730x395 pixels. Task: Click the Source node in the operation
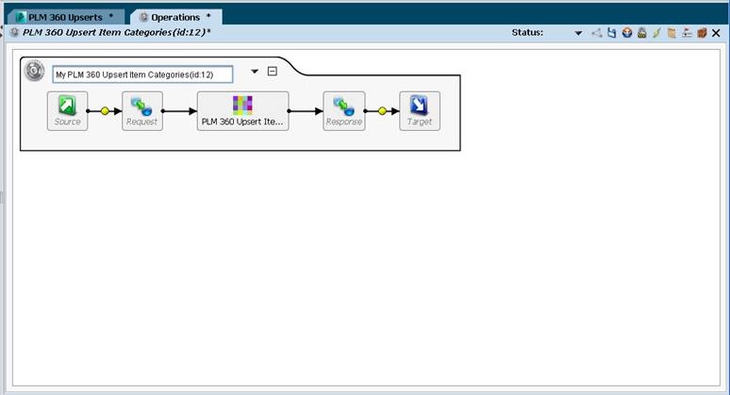point(67,110)
